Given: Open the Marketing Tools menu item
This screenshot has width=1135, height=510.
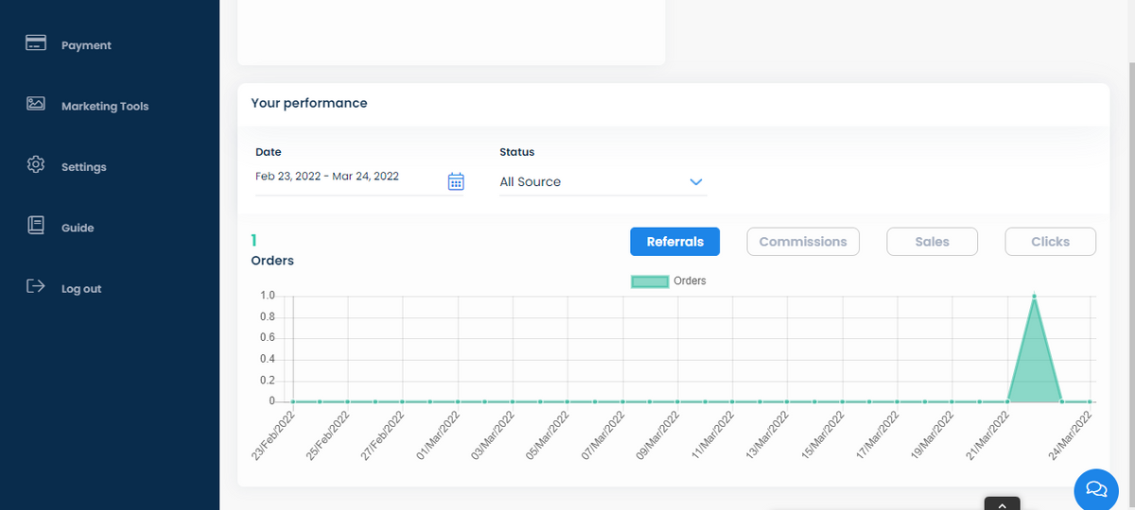Looking at the screenshot, I should click(x=105, y=107).
